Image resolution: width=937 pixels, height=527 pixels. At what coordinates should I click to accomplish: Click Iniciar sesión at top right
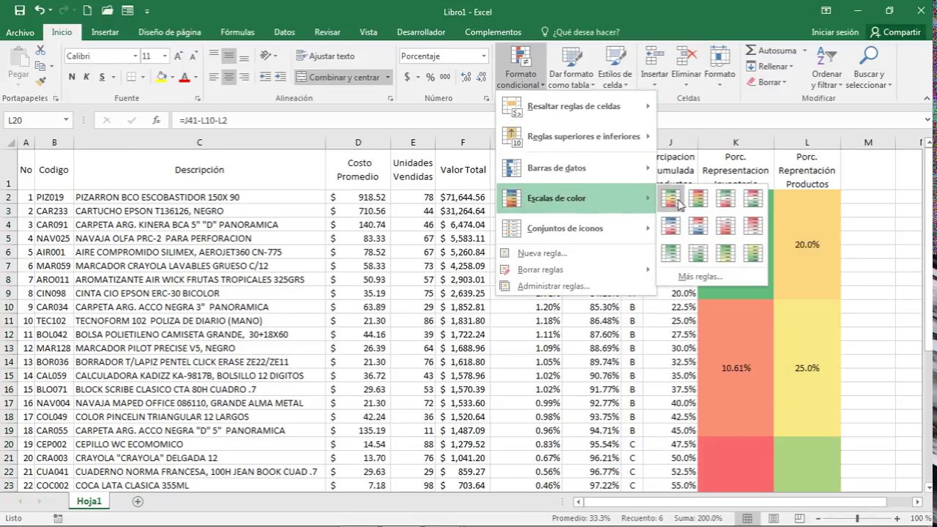click(x=835, y=32)
